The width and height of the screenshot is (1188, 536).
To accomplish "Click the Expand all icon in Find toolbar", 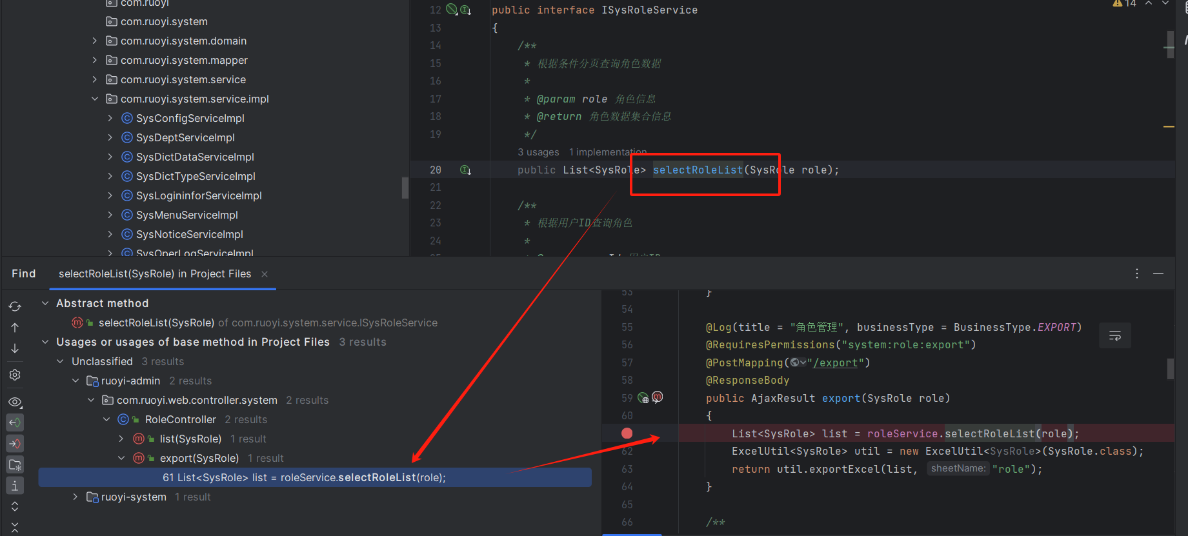I will (x=15, y=506).
